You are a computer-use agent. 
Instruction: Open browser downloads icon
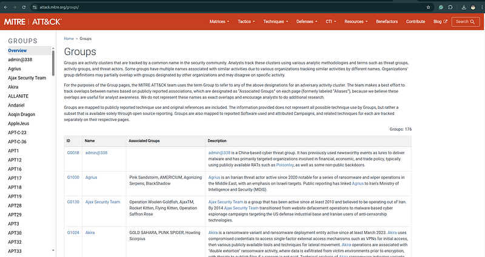click(464, 7)
